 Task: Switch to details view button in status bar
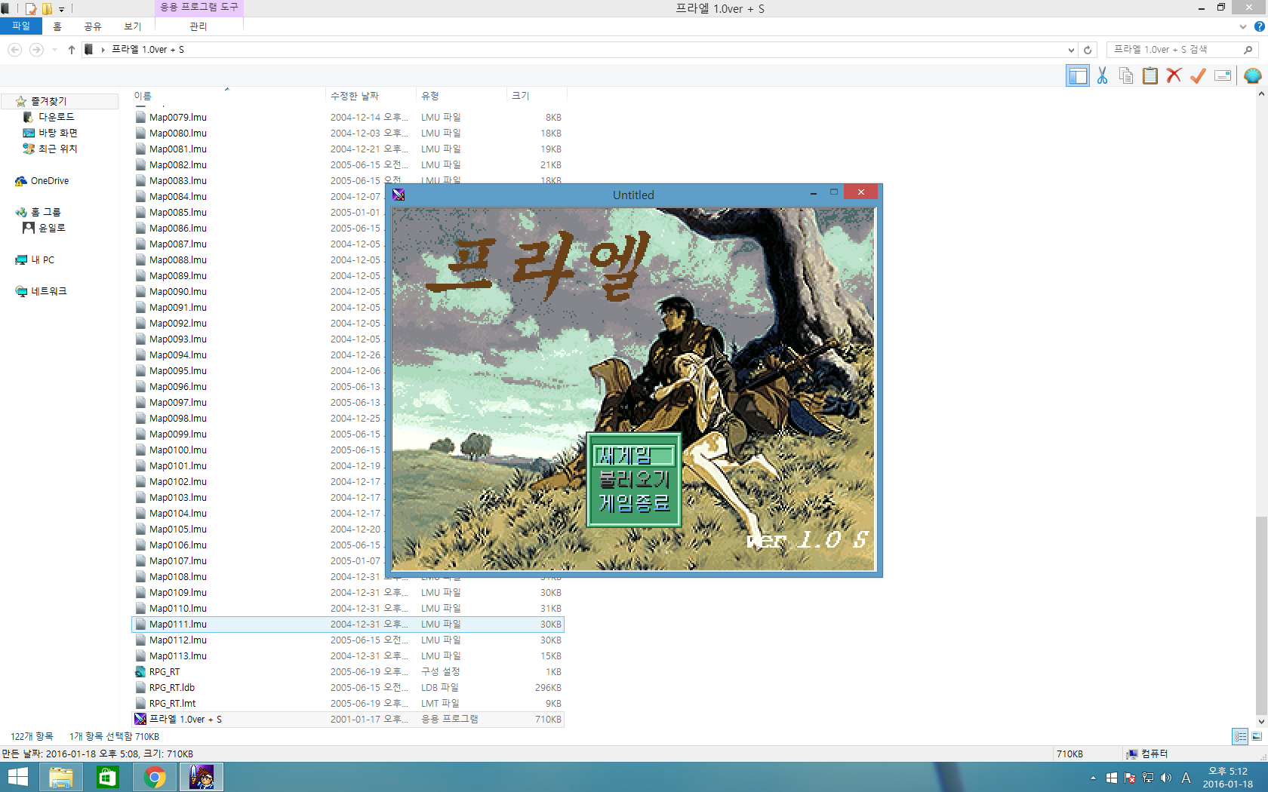[1240, 737]
